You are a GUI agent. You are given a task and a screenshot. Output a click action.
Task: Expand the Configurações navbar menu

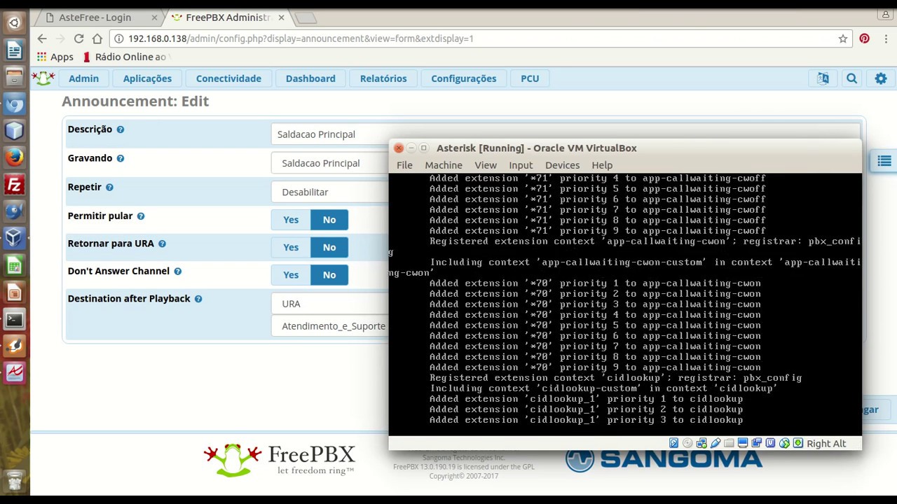[x=464, y=78]
